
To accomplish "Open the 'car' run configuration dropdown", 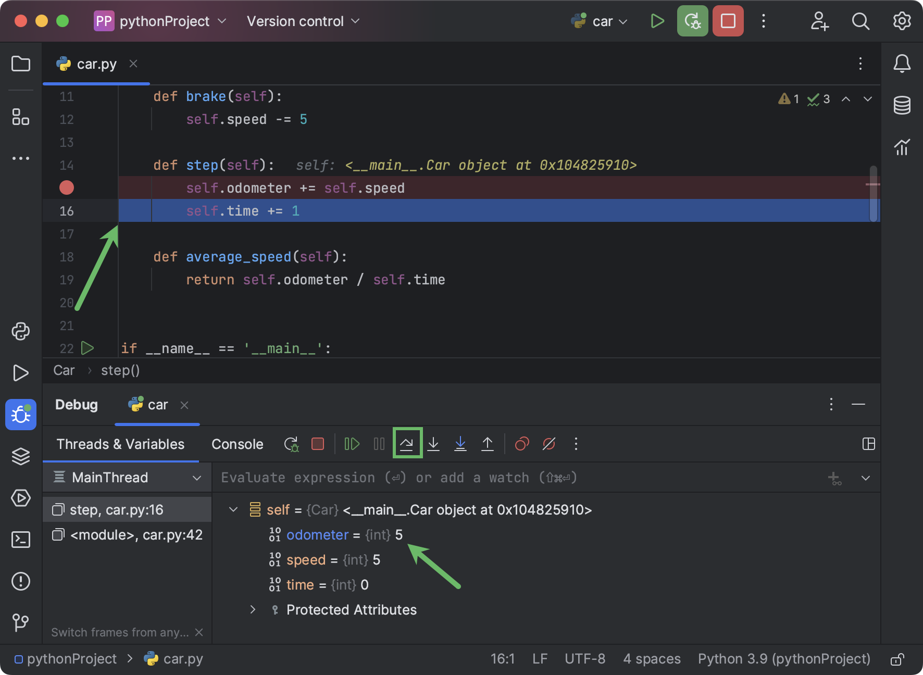I will (x=599, y=21).
